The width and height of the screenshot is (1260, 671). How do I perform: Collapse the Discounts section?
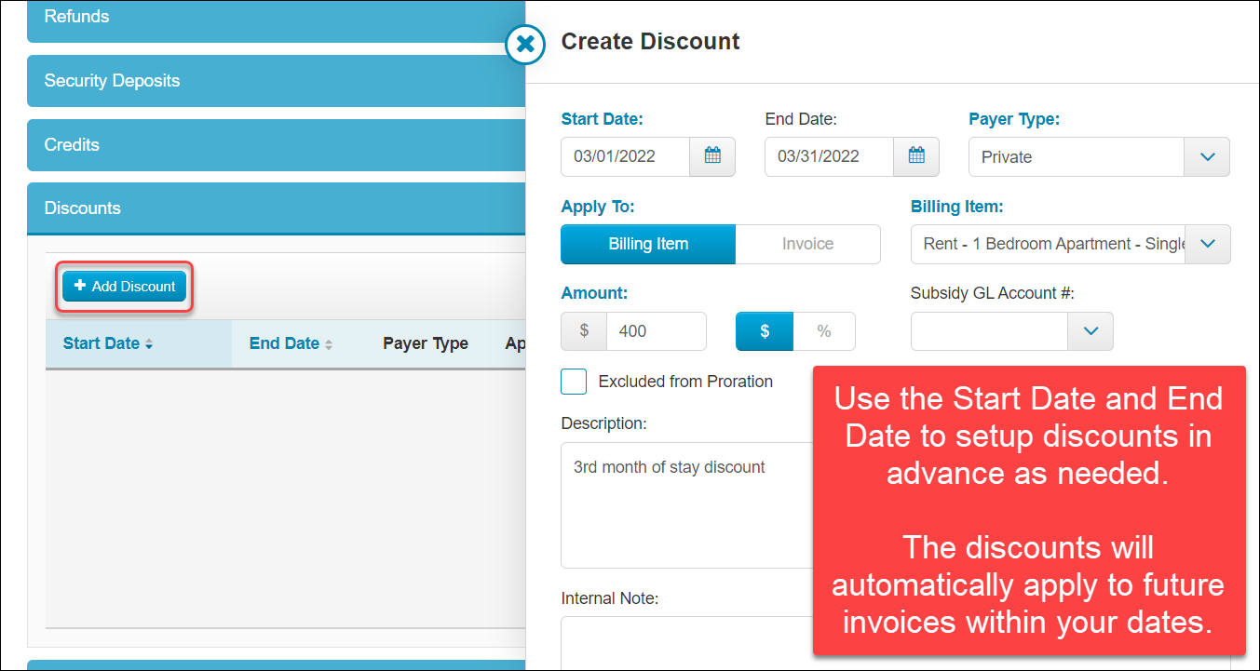(277, 208)
